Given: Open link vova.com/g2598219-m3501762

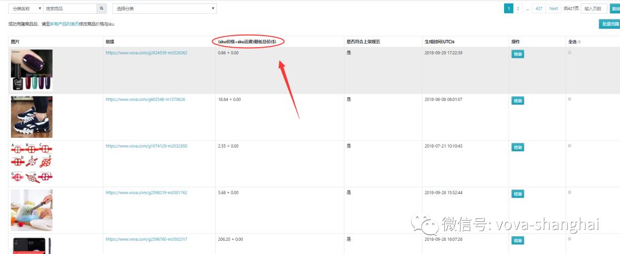Looking at the screenshot, I should [x=146, y=193].
